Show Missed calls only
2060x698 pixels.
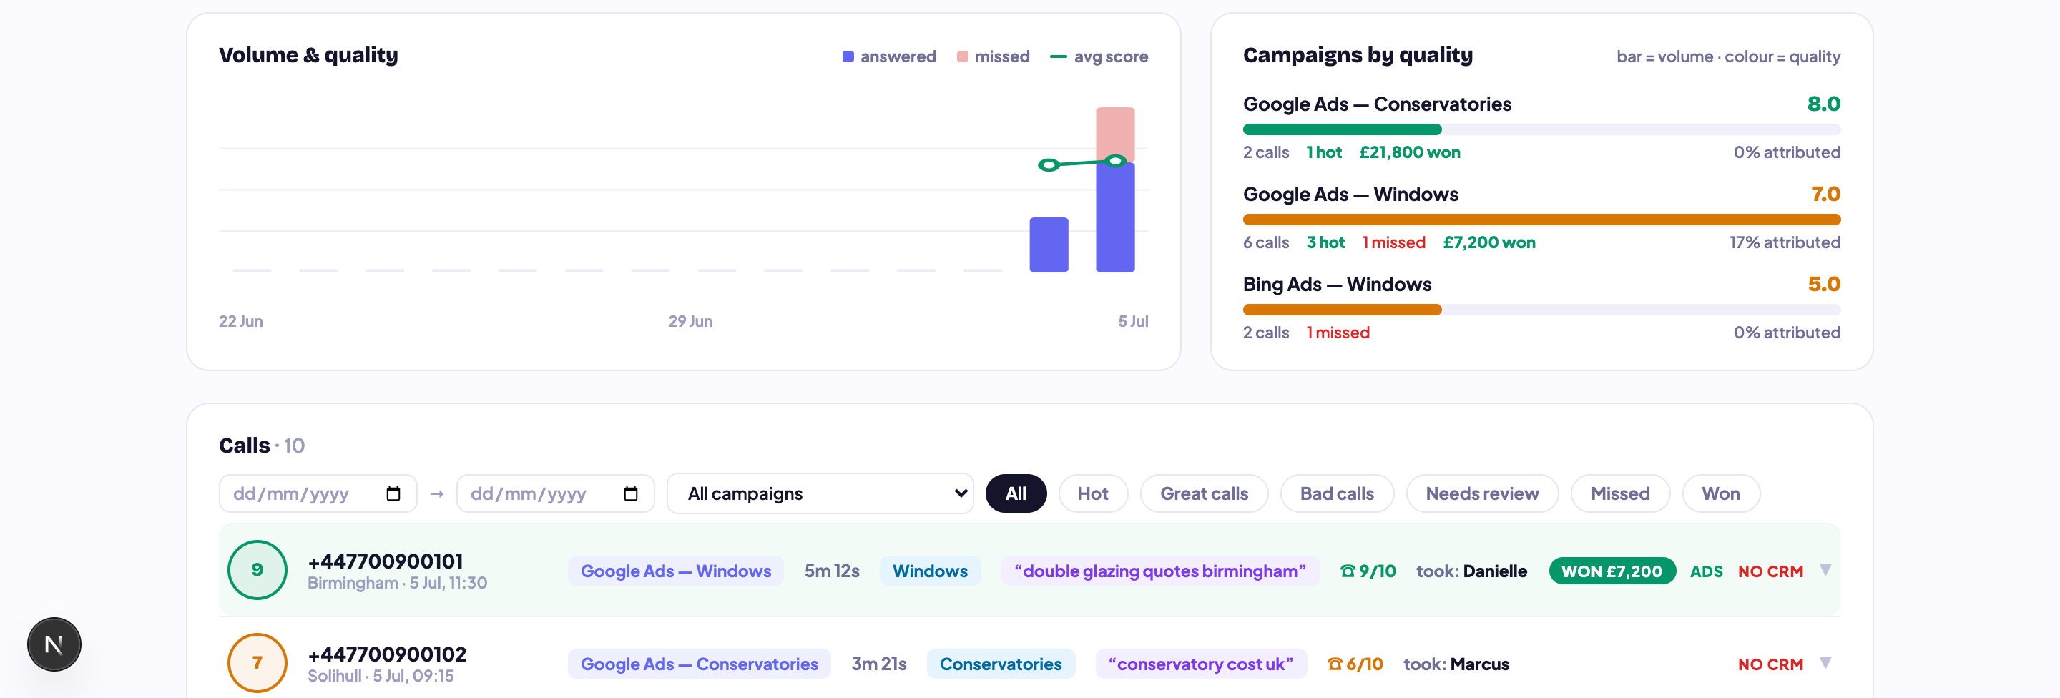tap(1619, 493)
